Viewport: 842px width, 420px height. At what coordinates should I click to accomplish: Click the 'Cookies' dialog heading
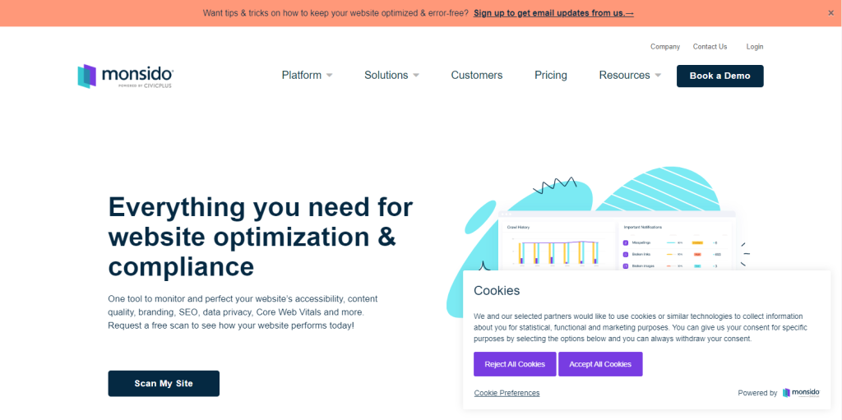click(x=497, y=291)
